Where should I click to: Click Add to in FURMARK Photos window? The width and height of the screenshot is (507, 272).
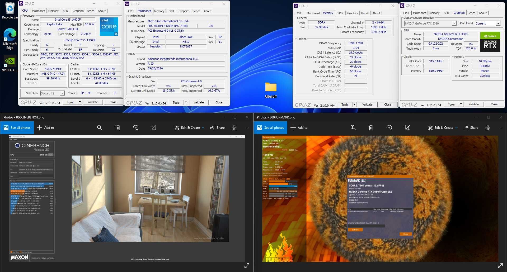pyautogui.click(x=299, y=128)
